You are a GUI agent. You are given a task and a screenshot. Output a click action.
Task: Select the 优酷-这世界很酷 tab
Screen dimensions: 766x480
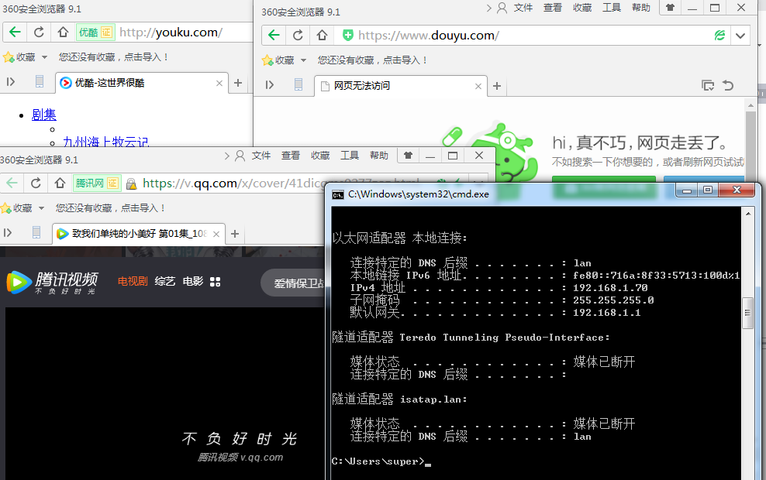point(140,83)
